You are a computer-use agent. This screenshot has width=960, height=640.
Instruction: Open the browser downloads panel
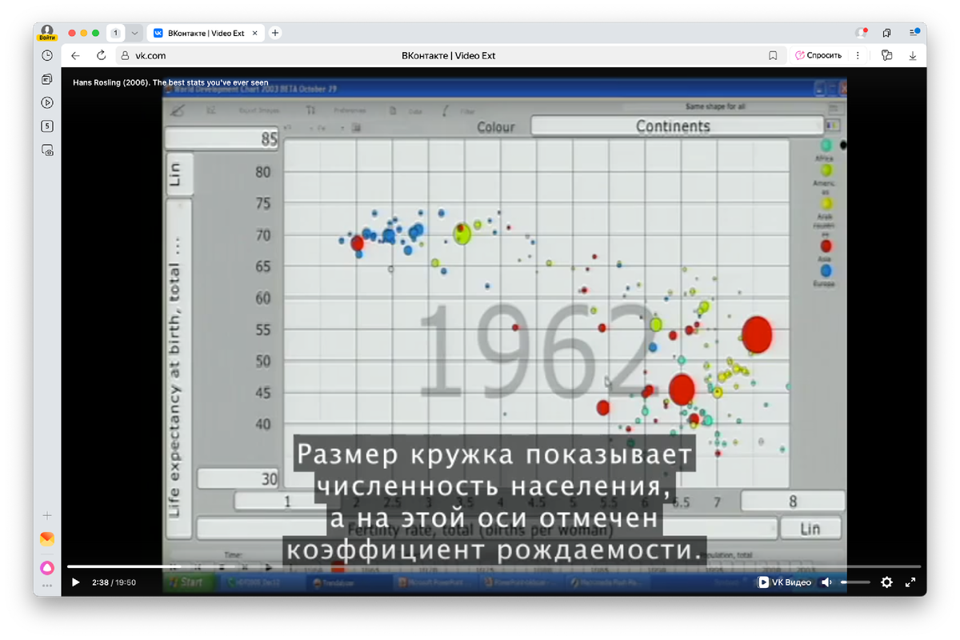(913, 55)
